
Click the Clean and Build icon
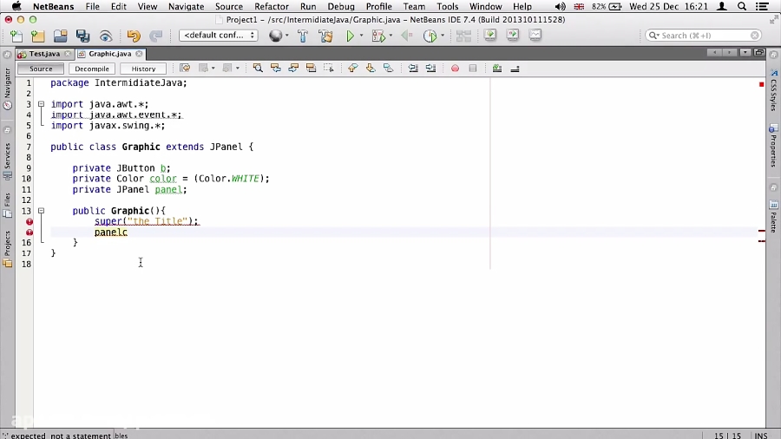pos(326,36)
